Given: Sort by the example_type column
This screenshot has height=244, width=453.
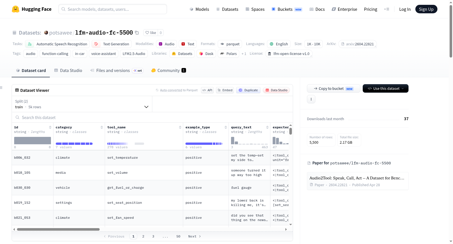Looking at the screenshot, I should pyautogui.click(x=226, y=127).
